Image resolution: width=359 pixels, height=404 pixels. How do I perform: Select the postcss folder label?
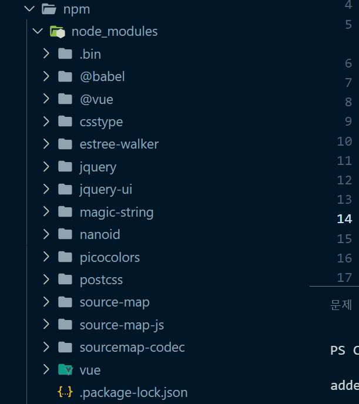(x=101, y=280)
